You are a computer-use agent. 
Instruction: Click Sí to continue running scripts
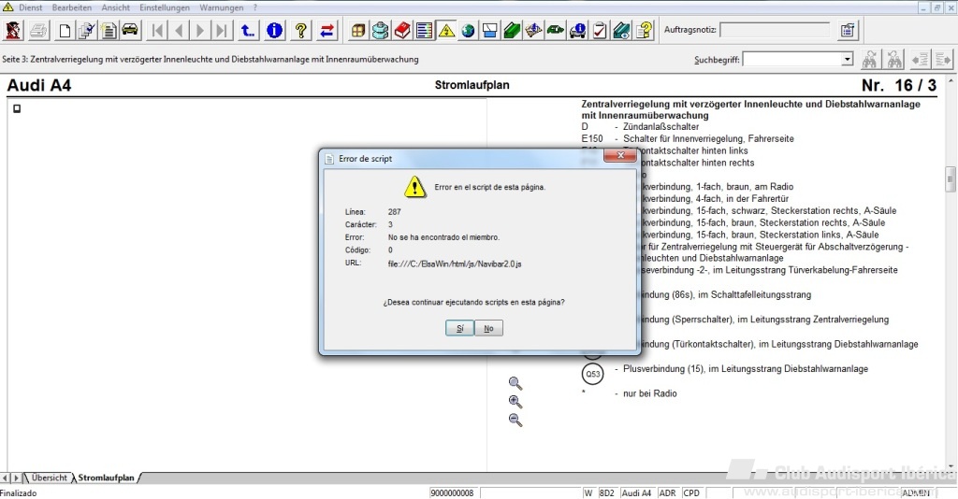[459, 328]
